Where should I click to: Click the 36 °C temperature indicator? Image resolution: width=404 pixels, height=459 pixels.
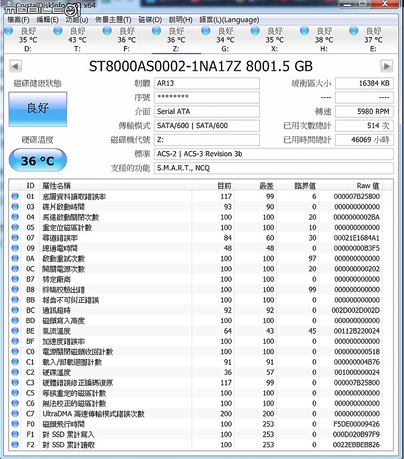[38, 161]
